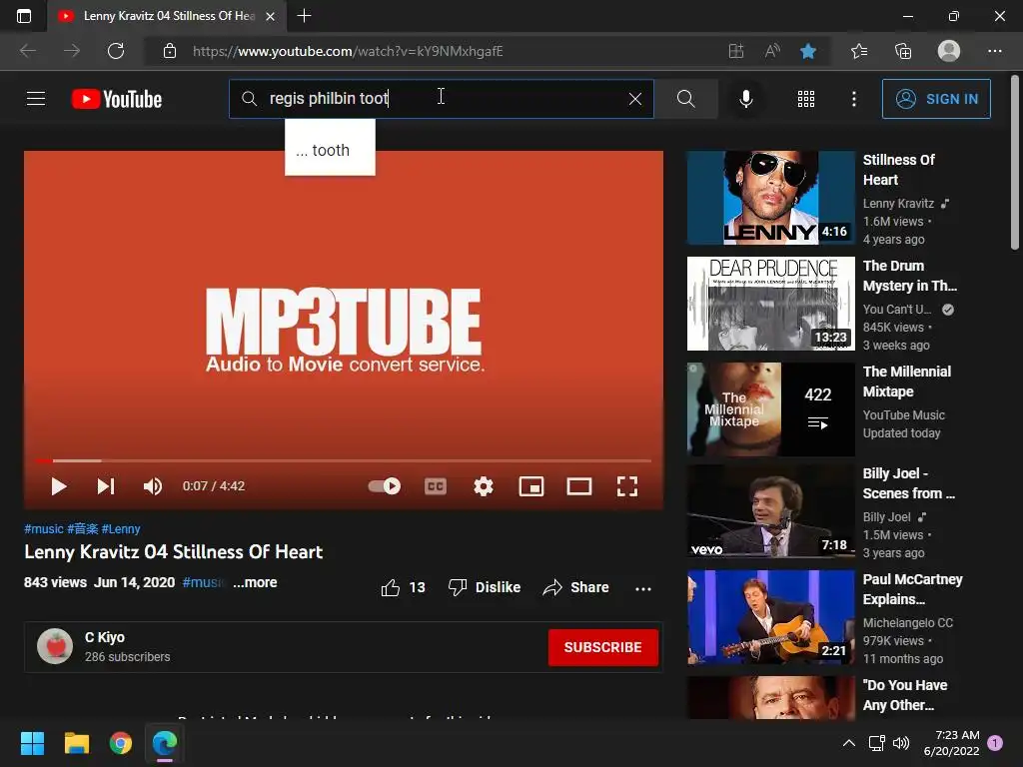The image size is (1023, 767).
Task: Open the player settings gear
Action: tap(484, 486)
